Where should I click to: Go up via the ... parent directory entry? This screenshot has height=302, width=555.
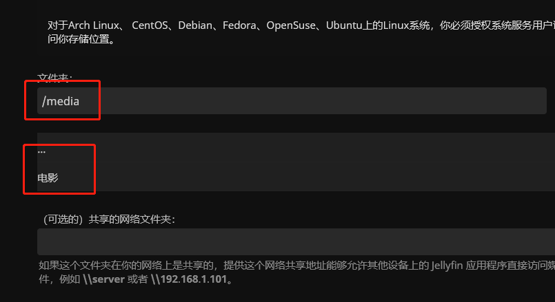(41, 151)
